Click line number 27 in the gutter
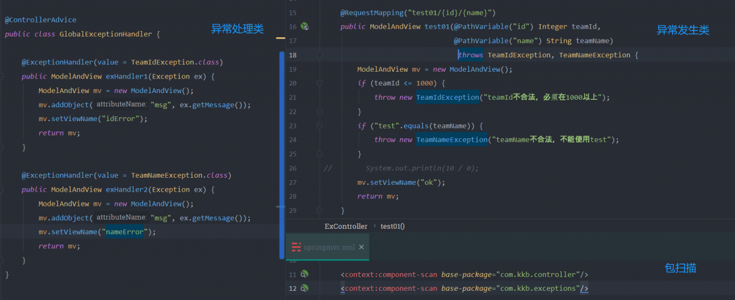The image size is (735, 300). pos(293,182)
